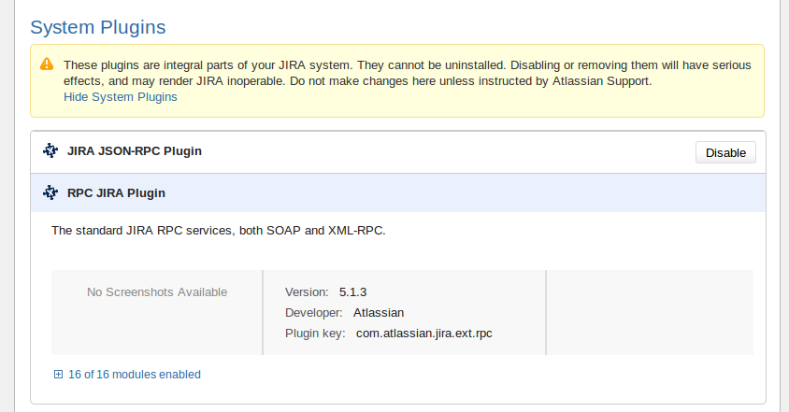The image size is (789, 412).
Task: Expand the 16 of 16 modules plus icon
Action: [x=58, y=374]
